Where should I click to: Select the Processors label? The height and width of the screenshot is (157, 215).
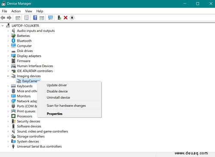point(25,116)
